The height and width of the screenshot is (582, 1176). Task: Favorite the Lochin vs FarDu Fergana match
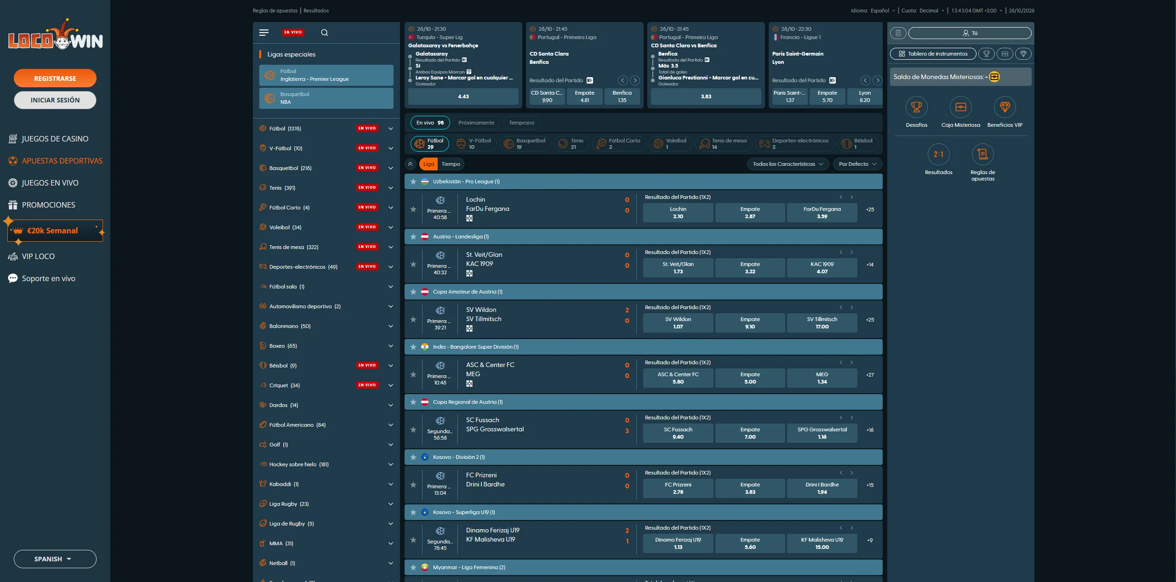click(413, 209)
